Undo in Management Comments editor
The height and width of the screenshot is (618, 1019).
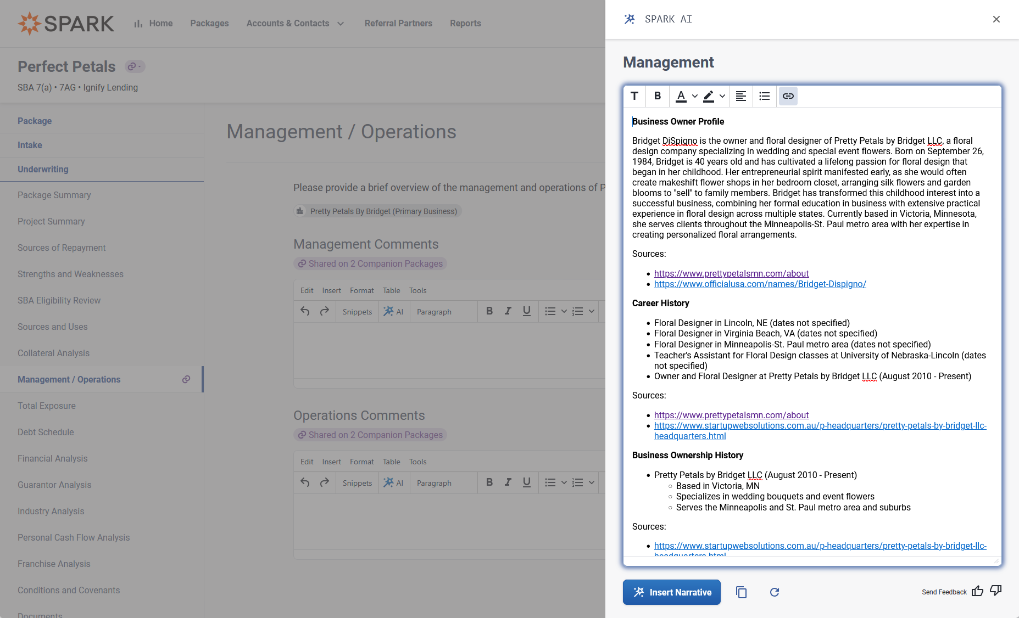click(x=305, y=311)
